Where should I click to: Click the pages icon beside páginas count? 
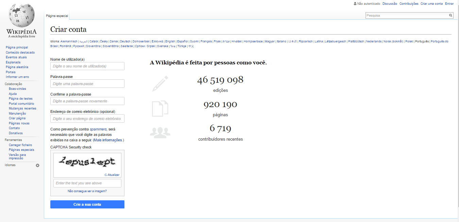[160, 108]
